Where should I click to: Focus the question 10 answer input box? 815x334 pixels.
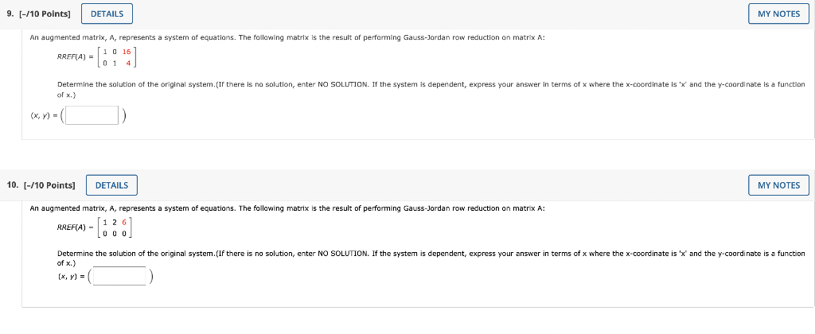119,276
